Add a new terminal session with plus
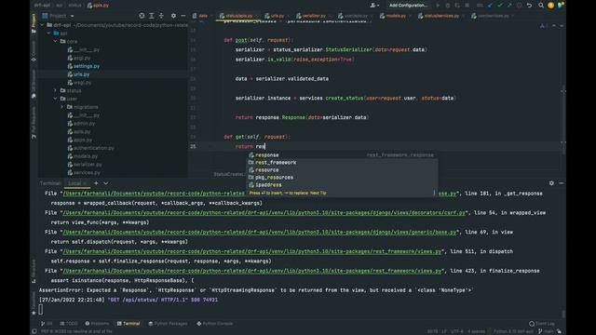The image size is (596, 335). click(x=96, y=183)
